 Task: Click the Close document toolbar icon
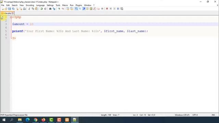coord(17,9)
